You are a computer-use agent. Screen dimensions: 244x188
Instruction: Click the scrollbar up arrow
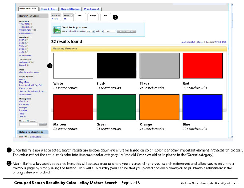232,5
